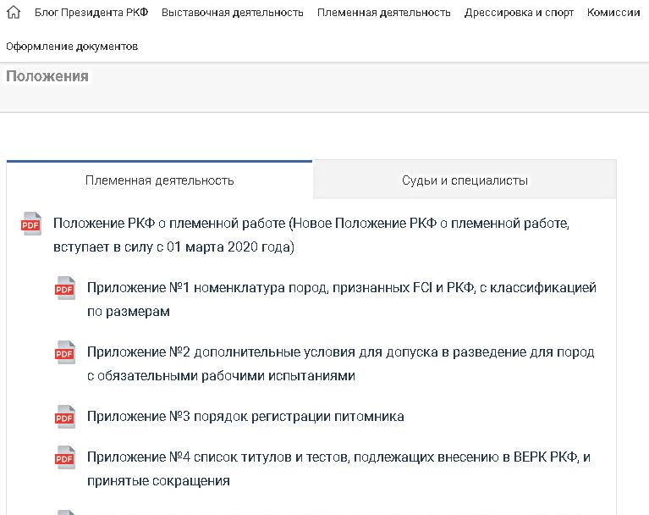Select Дрессировка и спорт menu item
Viewport: 649px width, 515px height.
(x=519, y=13)
